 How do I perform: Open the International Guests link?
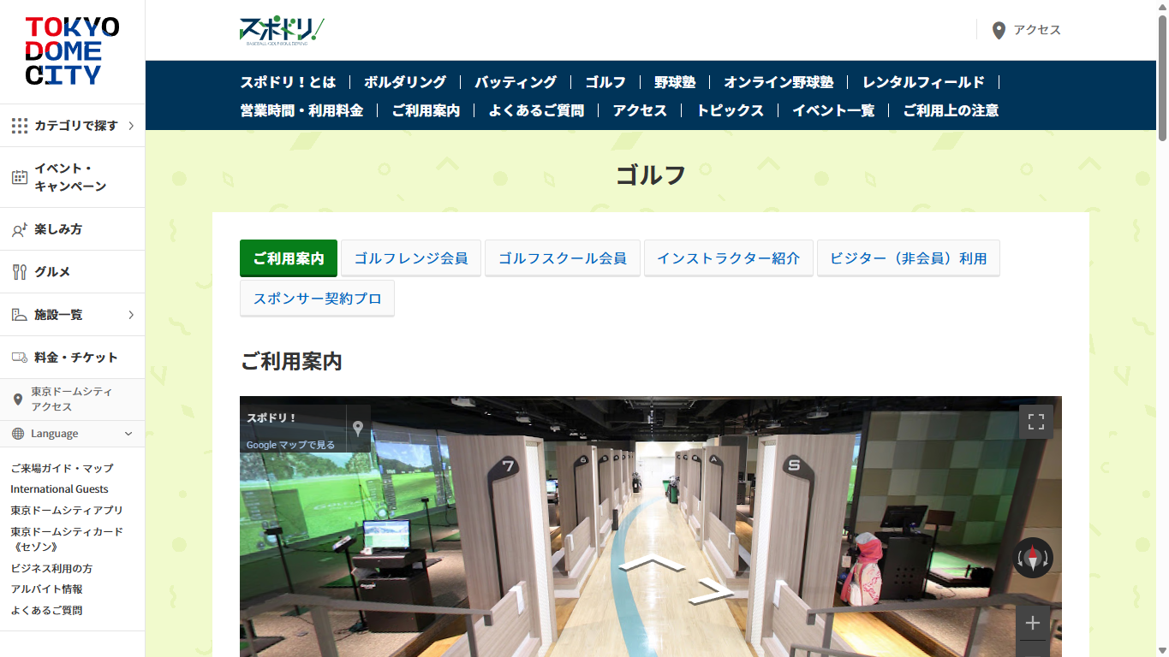pos(59,489)
